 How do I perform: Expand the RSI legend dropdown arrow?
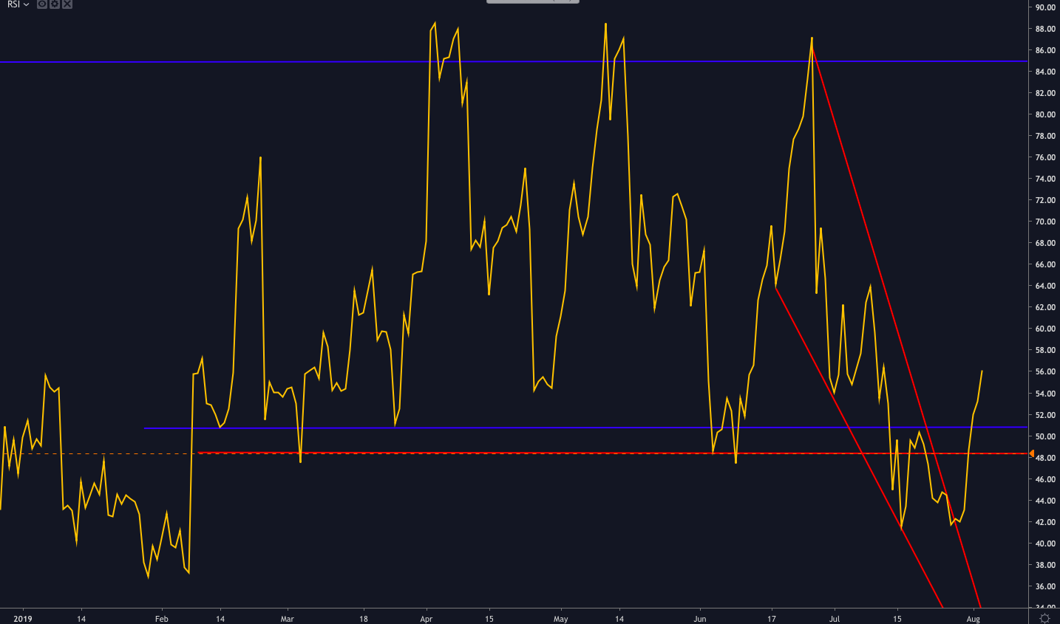tap(27, 4)
